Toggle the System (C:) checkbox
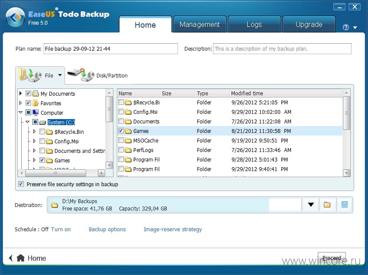The width and height of the screenshot is (368, 275). [35, 122]
